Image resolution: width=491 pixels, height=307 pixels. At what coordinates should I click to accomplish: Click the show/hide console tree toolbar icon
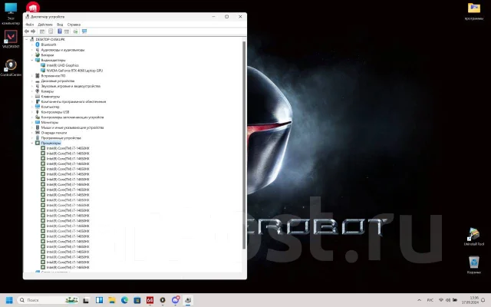pyautogui.click(x=42, y=31)
